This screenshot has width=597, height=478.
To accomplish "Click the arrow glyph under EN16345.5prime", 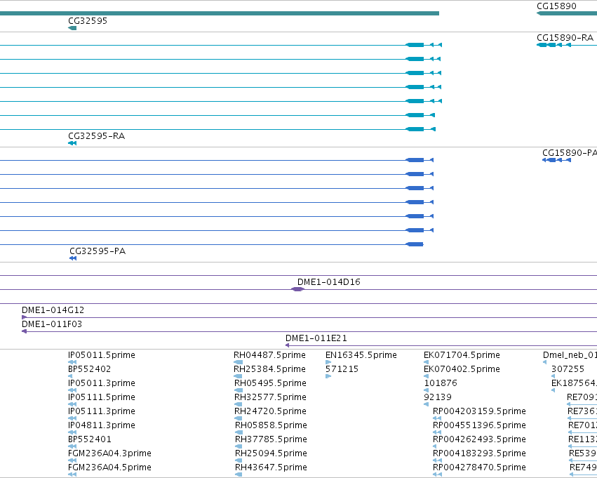I will pos(328,362).
